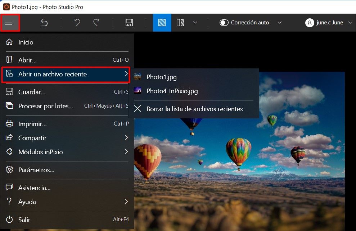Expand the Ayuda submenu arrow
Viewport: 356px width, 231px height.
(x=126, y=201)
